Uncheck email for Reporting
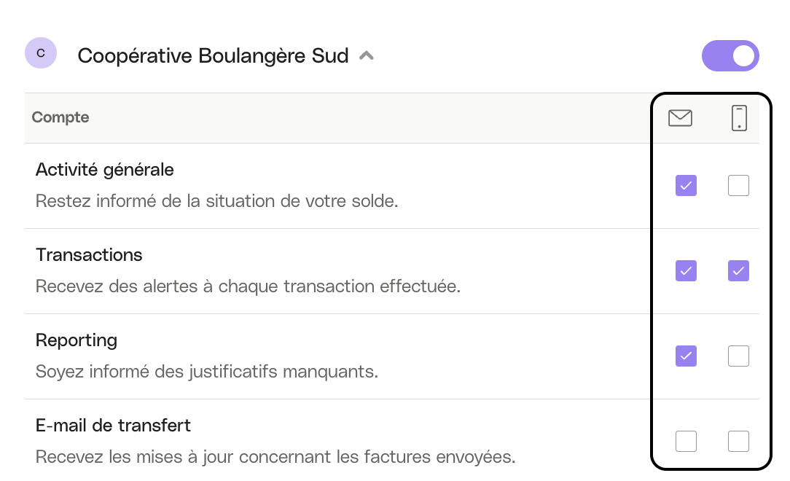Viewport: 790px width, 481px height. pos(686,356)
